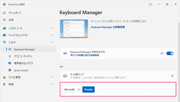Viewport: 180px width, 102px height.
Task: Click the Quick Accent icon
Action: pyautogui.click(x=10, y=70)
